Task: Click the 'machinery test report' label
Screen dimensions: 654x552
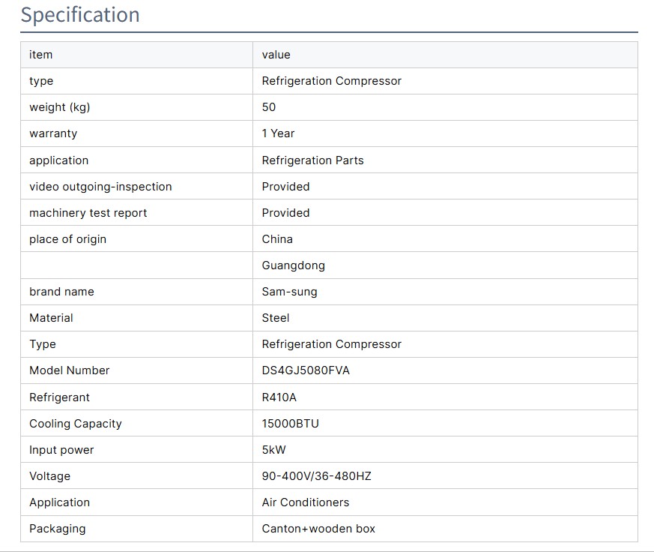Action: tap(88, 213)
